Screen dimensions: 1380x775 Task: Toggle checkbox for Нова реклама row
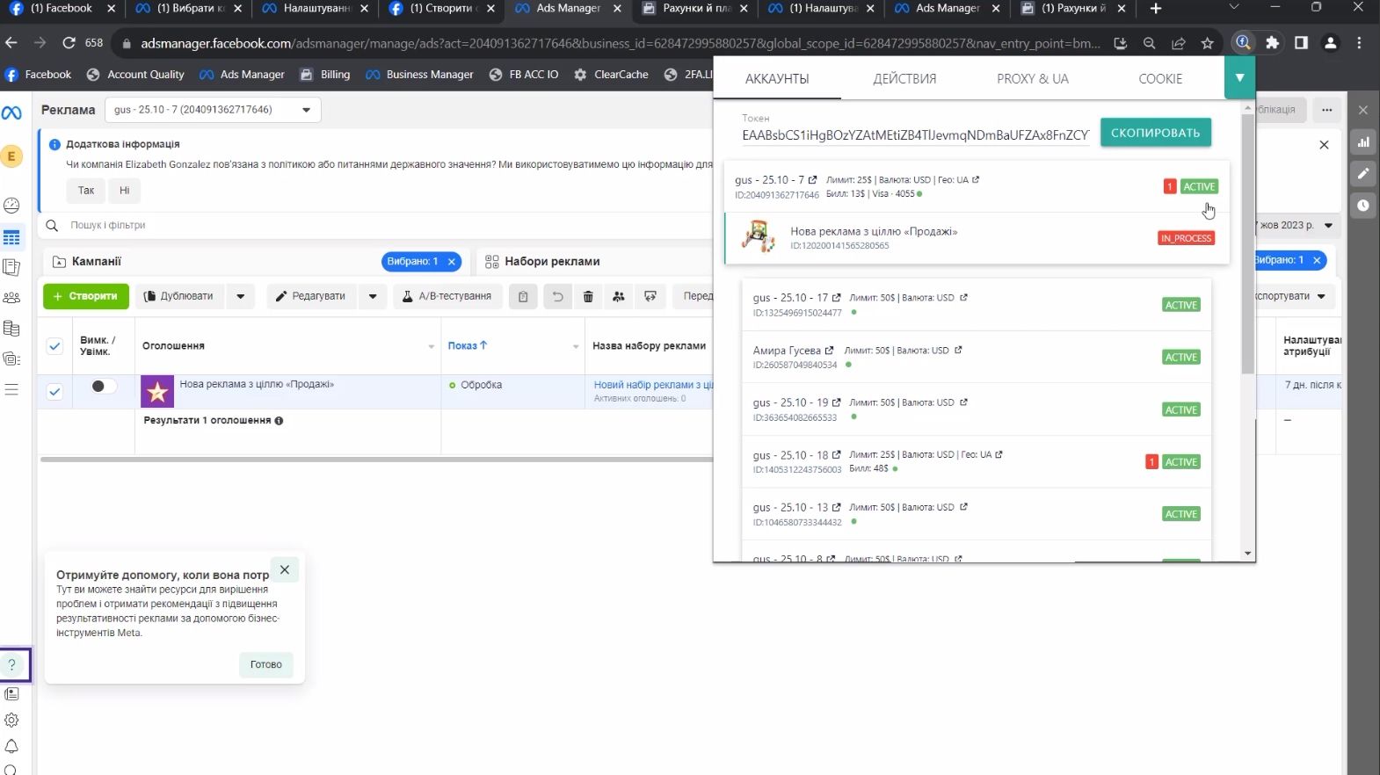(x=54, y=392)
